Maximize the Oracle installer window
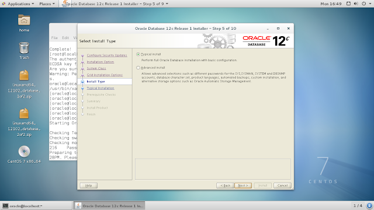 coord(278,29)
